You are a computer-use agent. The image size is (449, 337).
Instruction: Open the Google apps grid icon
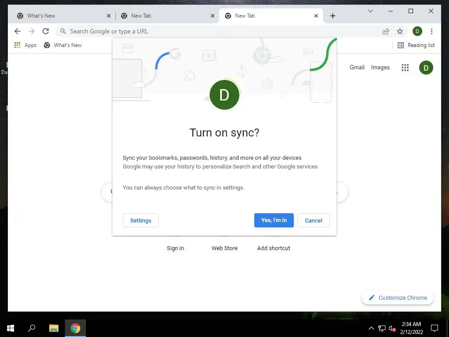click(405, 68)
